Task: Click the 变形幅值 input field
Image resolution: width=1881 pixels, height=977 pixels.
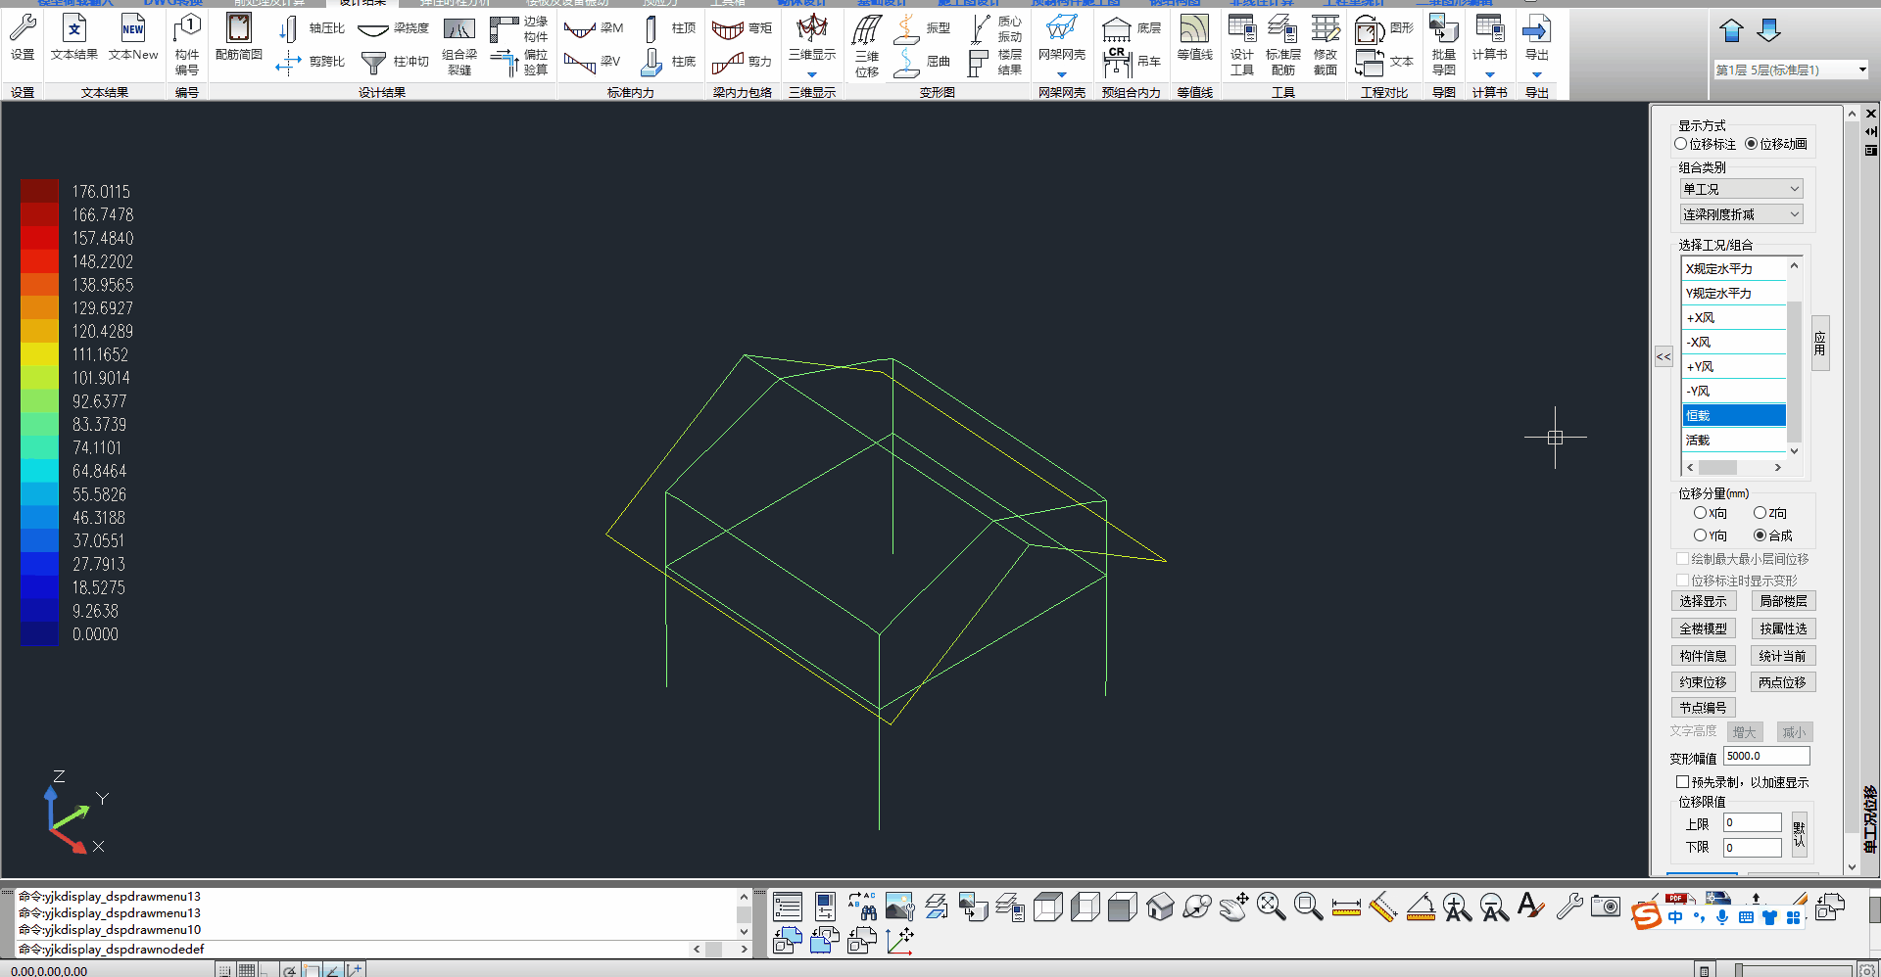Action: coord(1765,756)
